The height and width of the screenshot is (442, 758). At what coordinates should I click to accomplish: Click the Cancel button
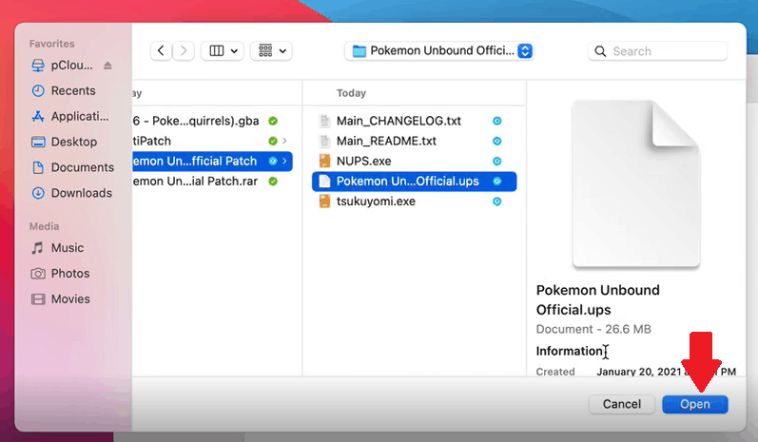(x=622, y=404)
